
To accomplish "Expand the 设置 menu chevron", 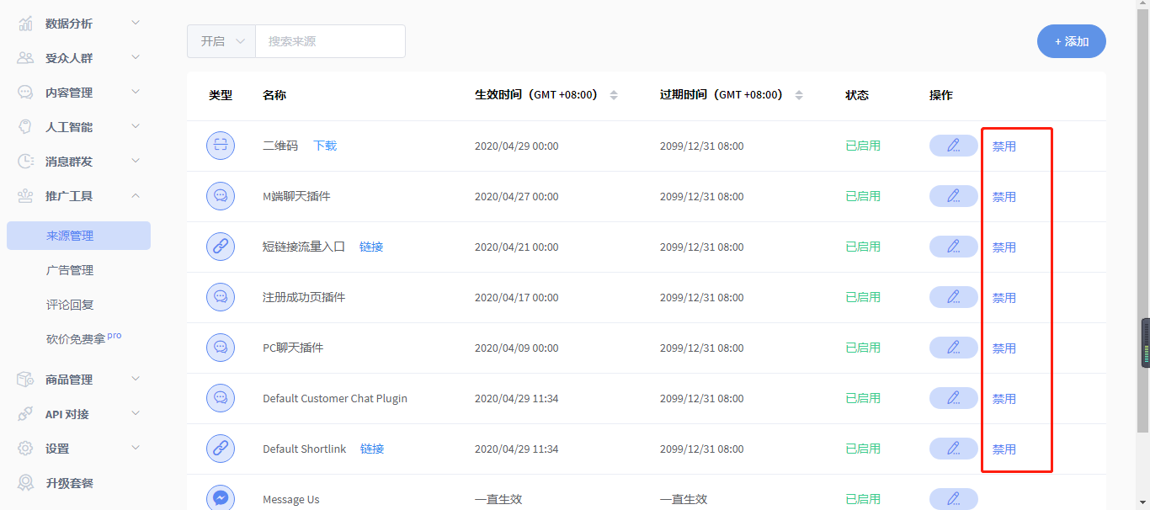I will click(136, 448).
